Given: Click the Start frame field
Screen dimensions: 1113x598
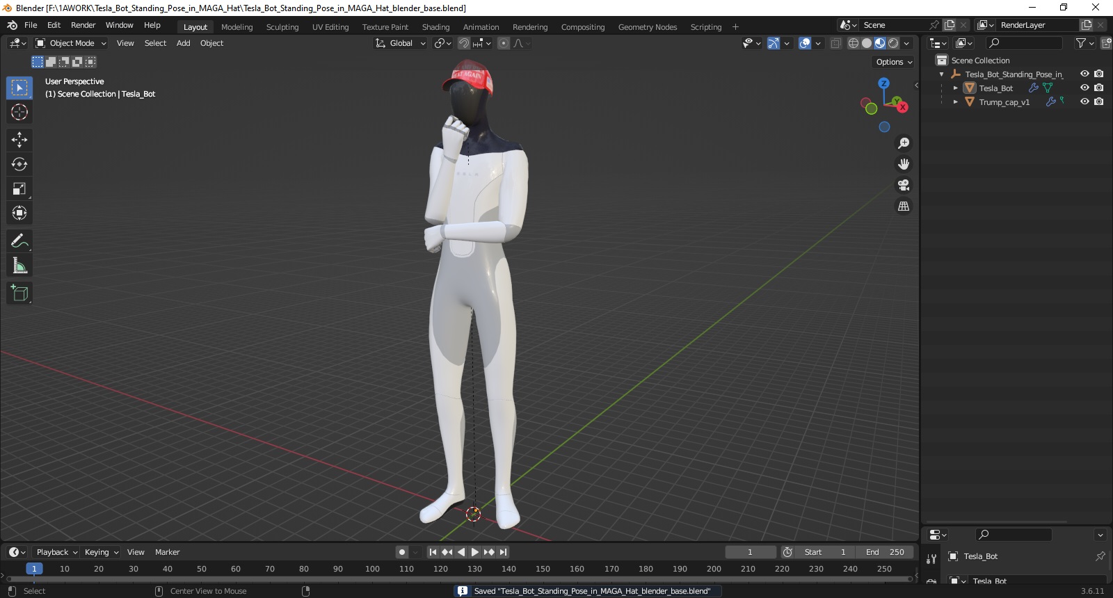Looking at the screenshot, I should click(825, 552).
